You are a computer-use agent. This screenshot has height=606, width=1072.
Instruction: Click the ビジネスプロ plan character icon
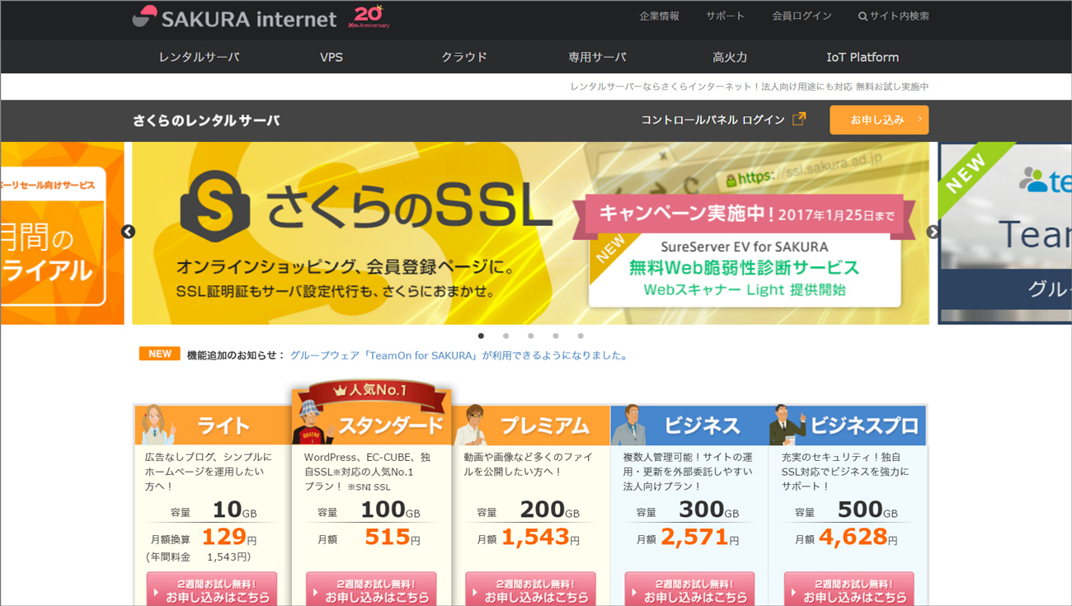[788, 425]
